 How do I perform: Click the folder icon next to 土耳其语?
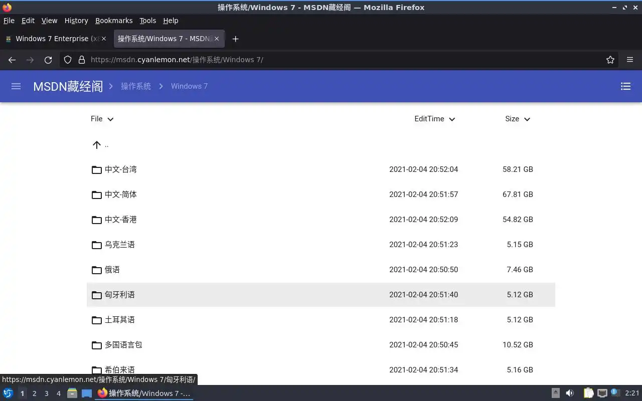[97, 320]
